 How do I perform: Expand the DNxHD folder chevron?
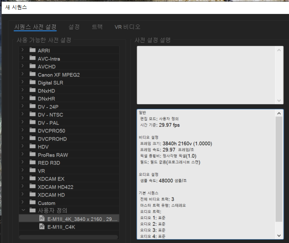pyautogui.click(x=22, y=90)
